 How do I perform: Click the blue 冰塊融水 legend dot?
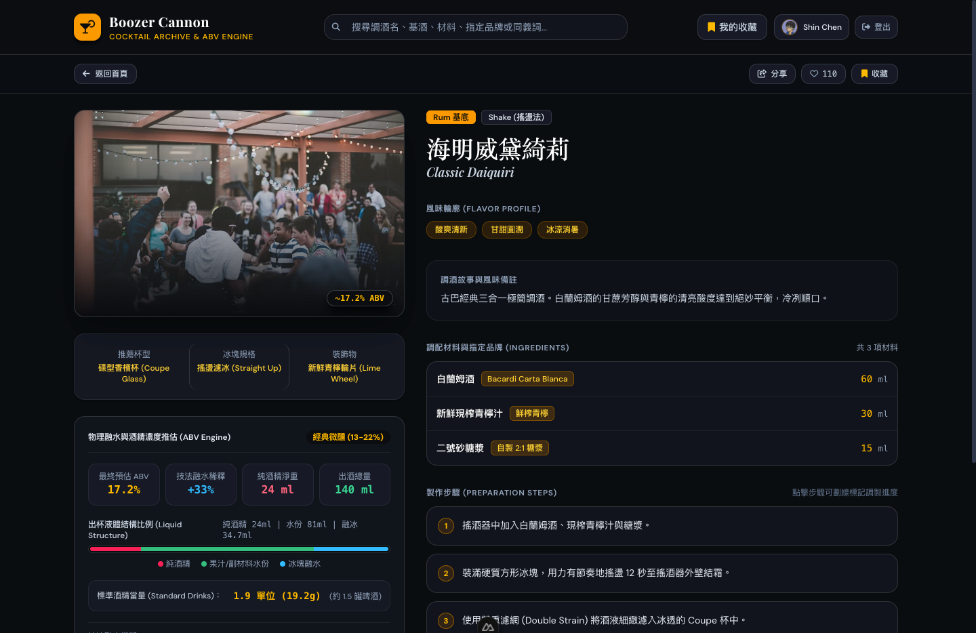(x=283, y=564)
